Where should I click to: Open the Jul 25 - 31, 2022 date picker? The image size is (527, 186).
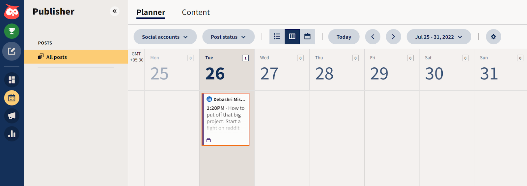tap(438, 37)
